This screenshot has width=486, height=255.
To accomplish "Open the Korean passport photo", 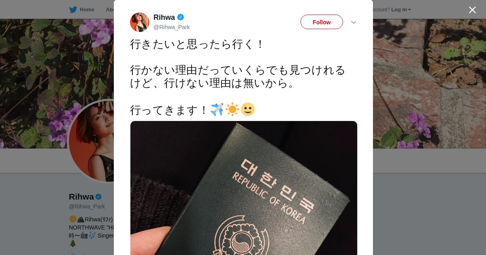I will click(244, 188).
